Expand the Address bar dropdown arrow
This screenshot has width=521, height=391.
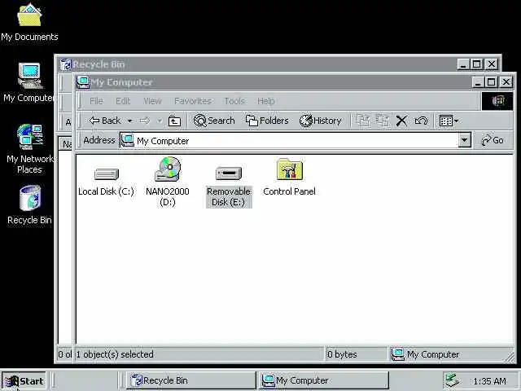465,141
